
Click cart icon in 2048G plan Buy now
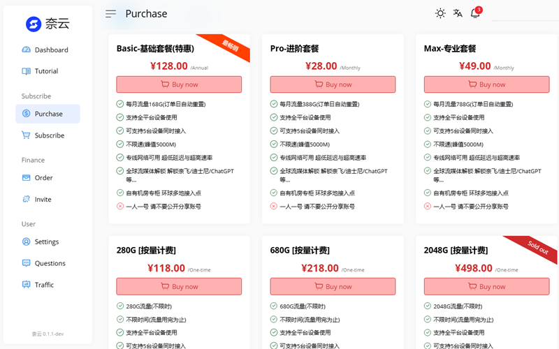472,286
